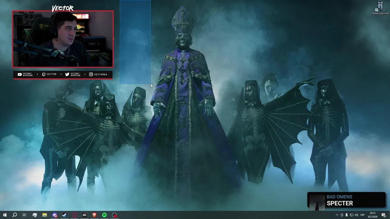Open the volume speaker tray icon
Viewport: 390px width, 219px height.
point(356,215)
